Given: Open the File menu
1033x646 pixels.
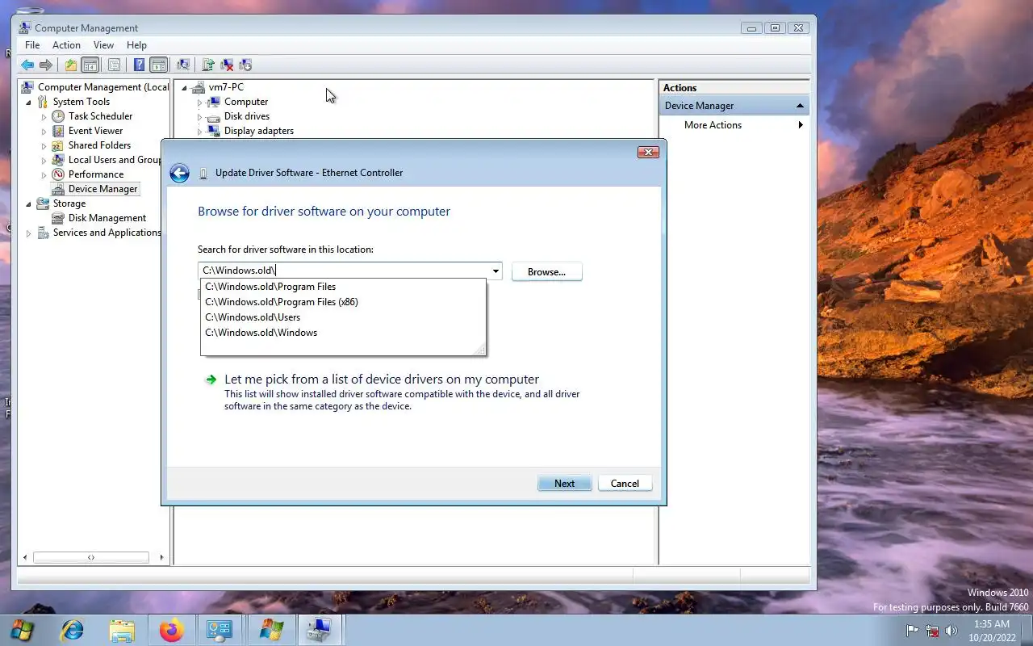Looking at the screenshot, I should [32, 45].
